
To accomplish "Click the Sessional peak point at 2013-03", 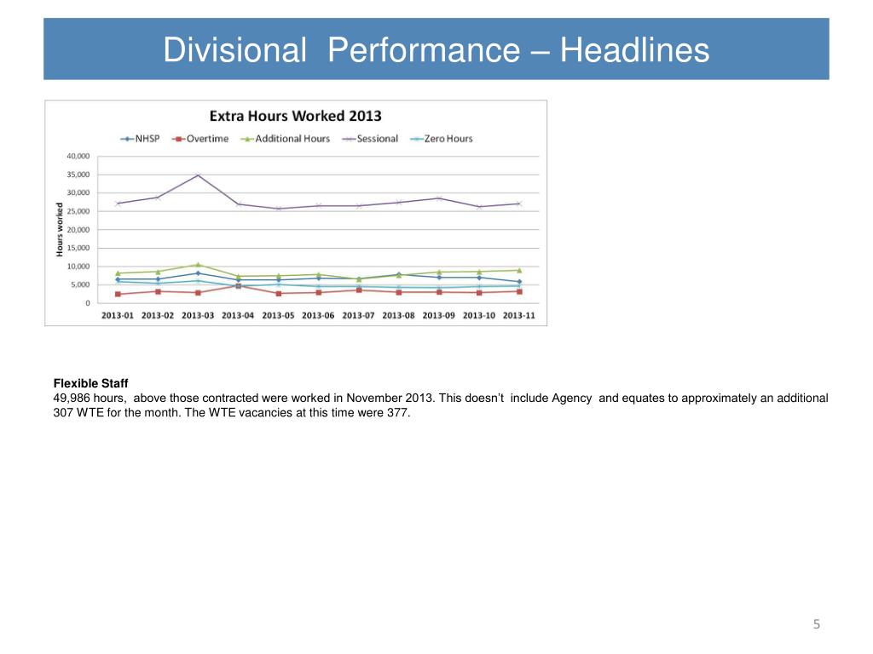I will [198, 175].
